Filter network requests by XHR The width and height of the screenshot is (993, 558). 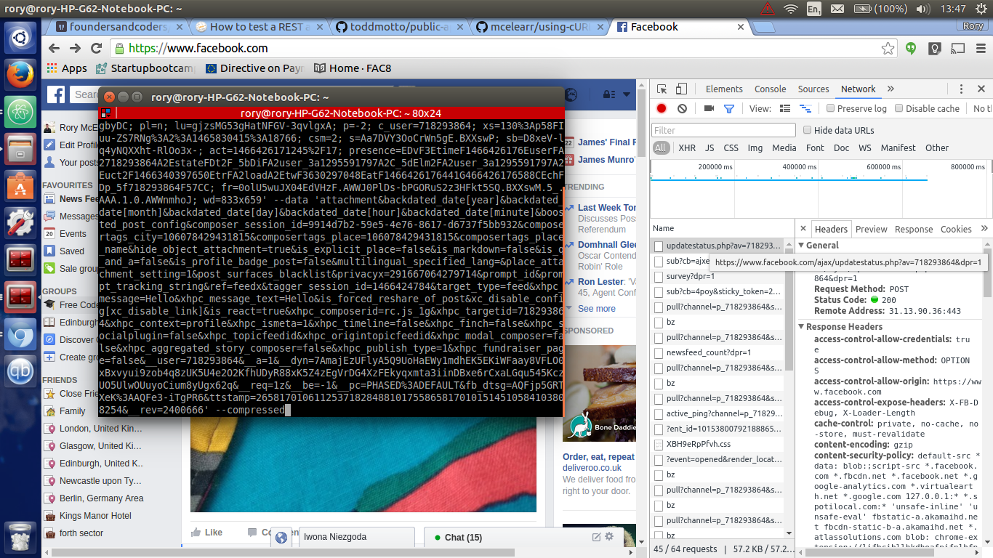coord(687,147)
